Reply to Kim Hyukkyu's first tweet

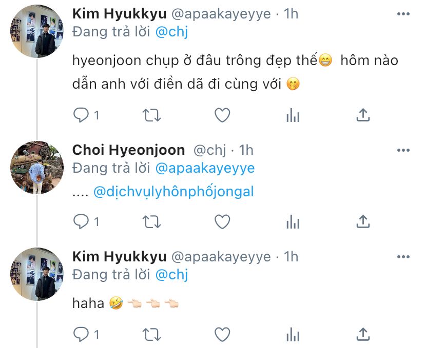[81, 116]
